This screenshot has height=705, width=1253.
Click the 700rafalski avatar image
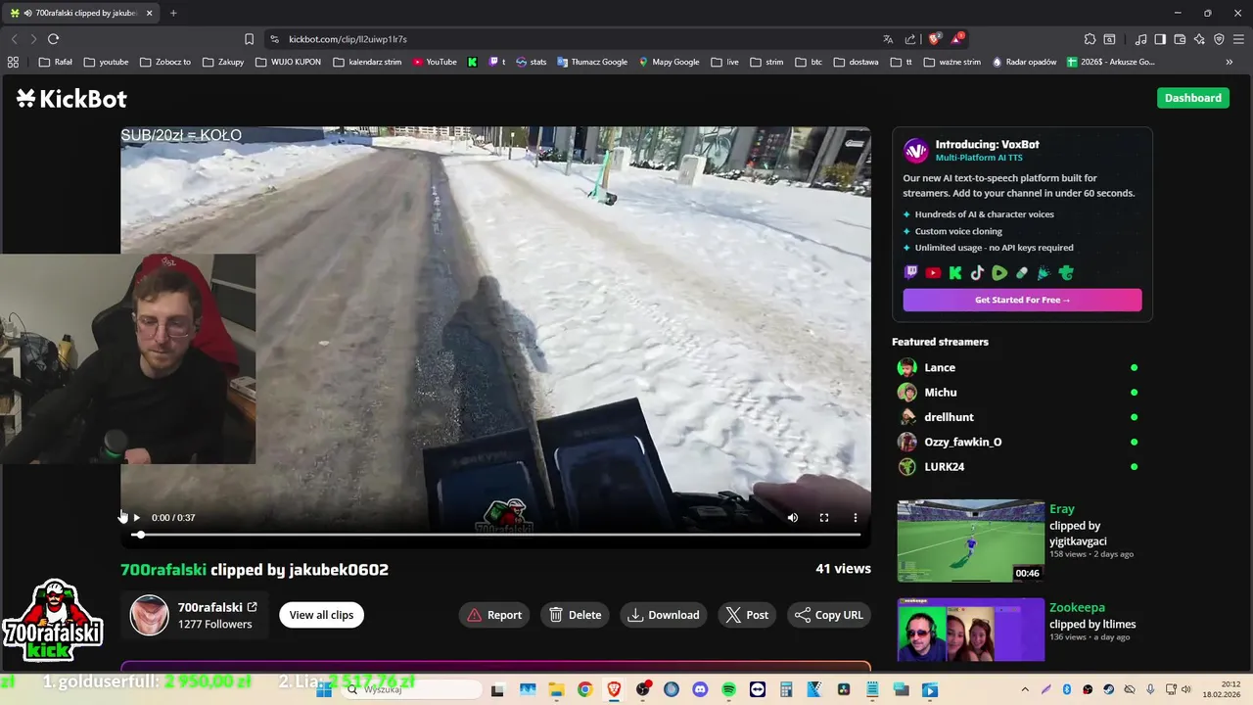coord(150,615)
